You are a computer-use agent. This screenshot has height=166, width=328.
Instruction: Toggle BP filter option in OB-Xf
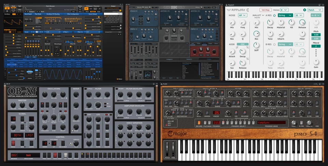[x=105, y=103]
